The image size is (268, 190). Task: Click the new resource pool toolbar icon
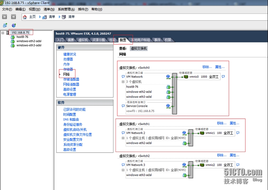tap(14, 25)
